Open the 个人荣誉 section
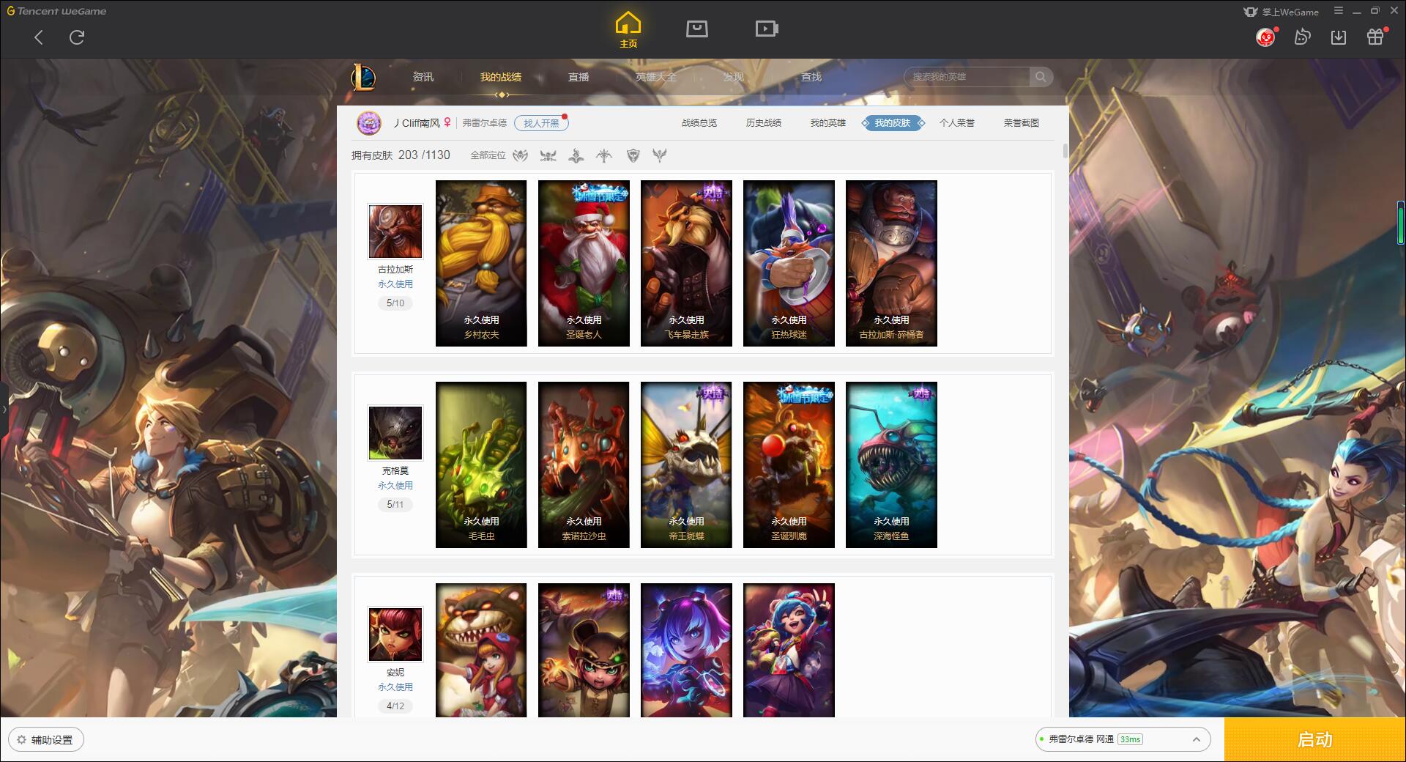The image size is (1406, 762). coord(957,123)
